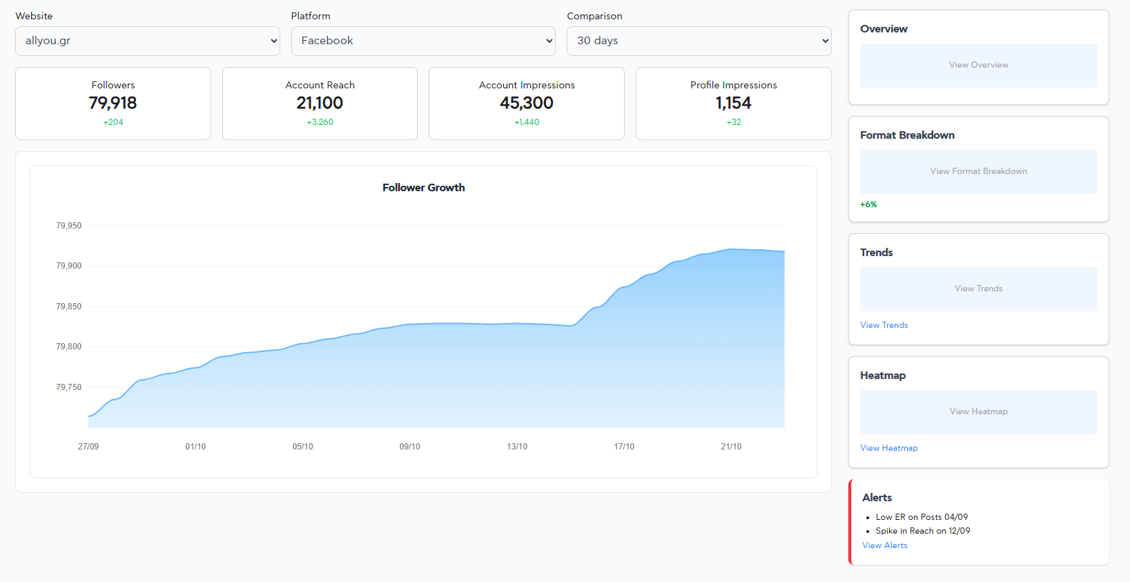Screen dimensions: 1130x582
Task: Select the Account Reach stat card
Action: pyautogui.click(x=320, y=104)
